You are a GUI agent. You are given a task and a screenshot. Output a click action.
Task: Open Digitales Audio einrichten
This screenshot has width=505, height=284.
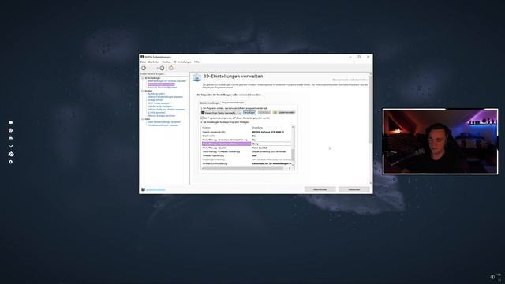click(x=159, y=106)
